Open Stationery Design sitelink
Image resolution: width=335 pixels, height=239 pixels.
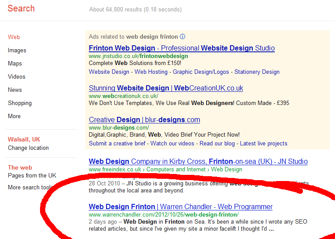(257, 72)
